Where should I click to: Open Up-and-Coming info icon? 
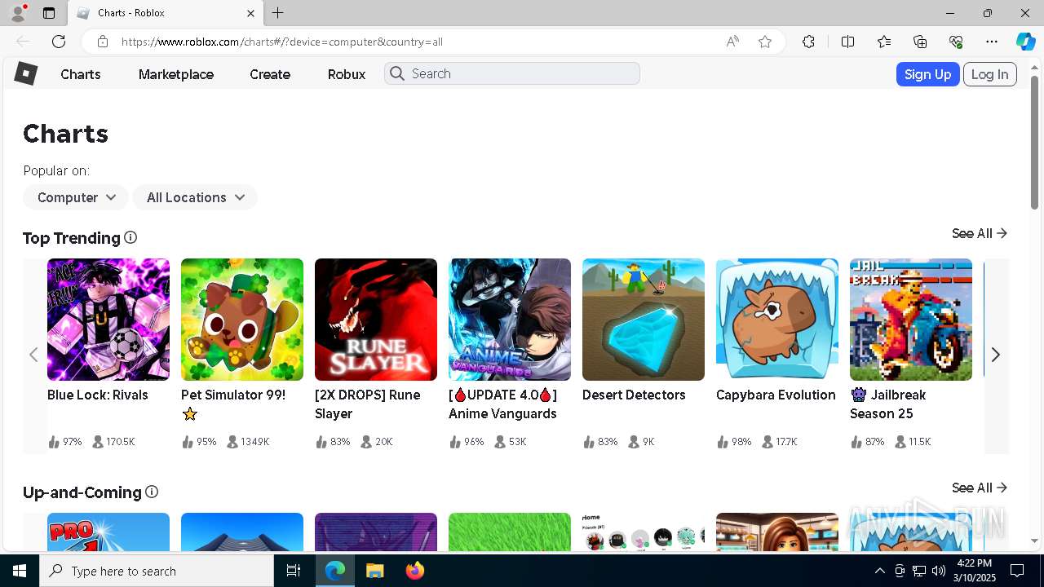(x=152, y=492)
